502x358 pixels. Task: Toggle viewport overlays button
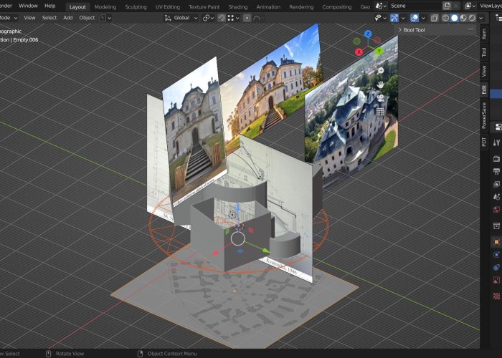tap(415, 17)
